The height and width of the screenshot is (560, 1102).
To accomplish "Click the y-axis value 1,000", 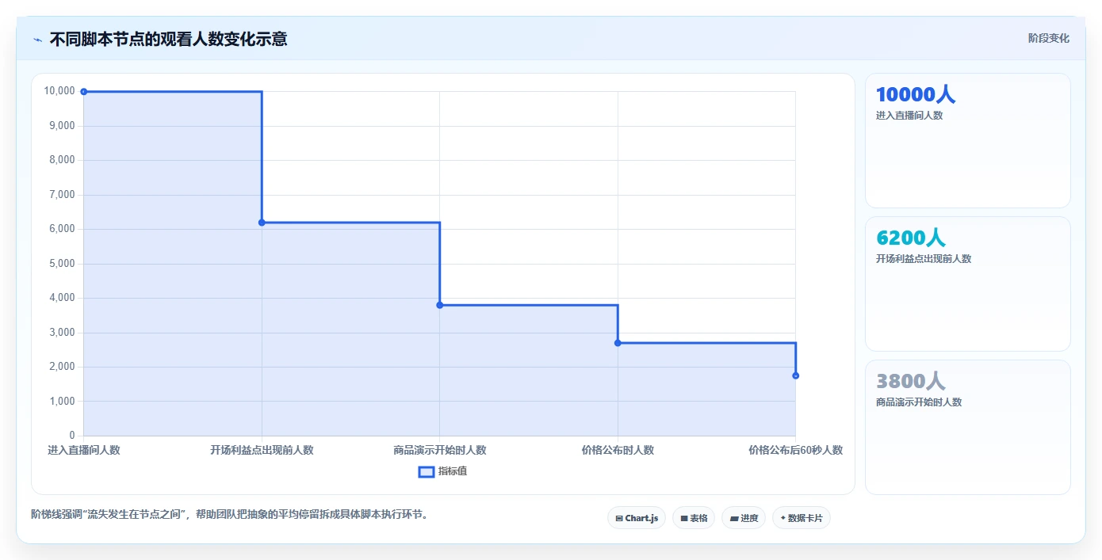I will coord(62,402).
